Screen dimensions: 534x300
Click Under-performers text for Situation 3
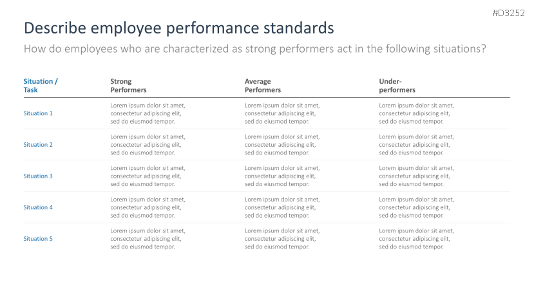coord(416,176)
